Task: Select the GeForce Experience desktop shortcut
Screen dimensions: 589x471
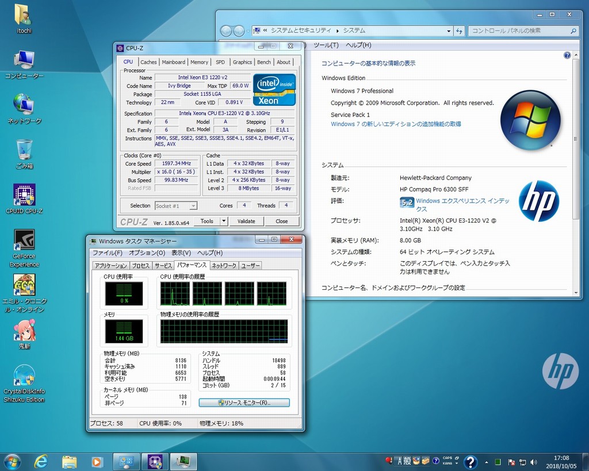Action: click(x=24, y=248)
